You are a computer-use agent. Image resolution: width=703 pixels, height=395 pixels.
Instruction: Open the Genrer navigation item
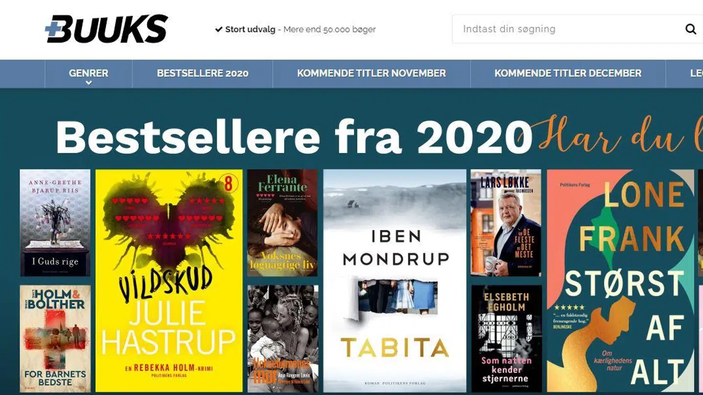pyautogui.click(x=88, y=74)
